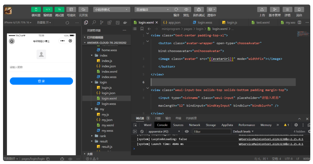Open the simulator capsule menu dots
313x164 pixels.
pos(62,41)
